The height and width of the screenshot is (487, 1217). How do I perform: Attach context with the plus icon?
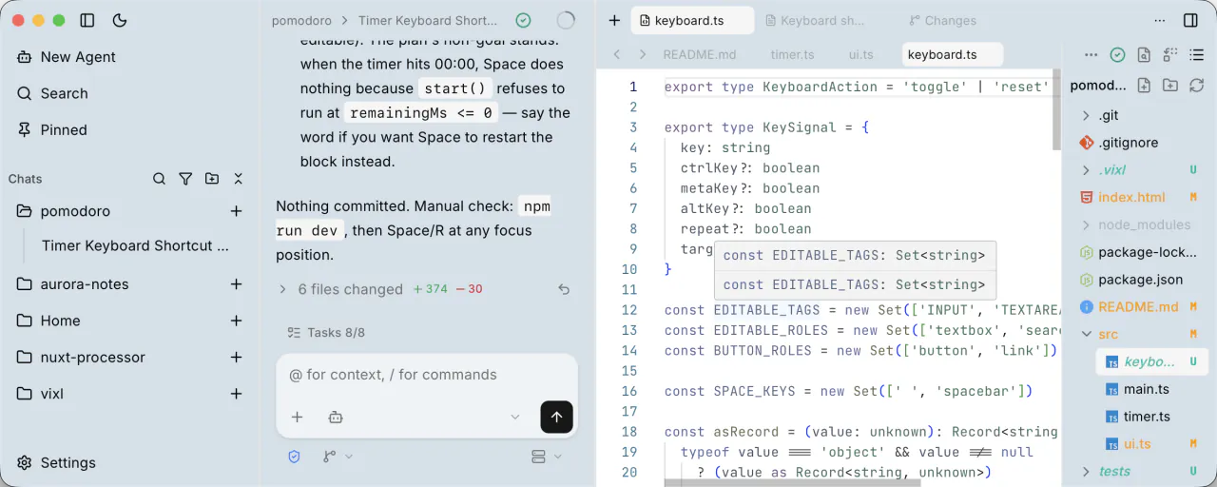[x=297, y=417]
